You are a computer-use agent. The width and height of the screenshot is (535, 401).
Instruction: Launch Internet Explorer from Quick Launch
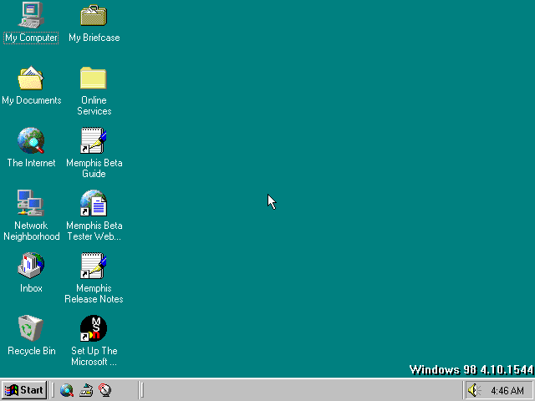coord(67,390)
